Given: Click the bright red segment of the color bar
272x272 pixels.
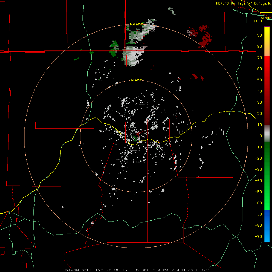Looking at the screenshot, I should tap(267, 90).
